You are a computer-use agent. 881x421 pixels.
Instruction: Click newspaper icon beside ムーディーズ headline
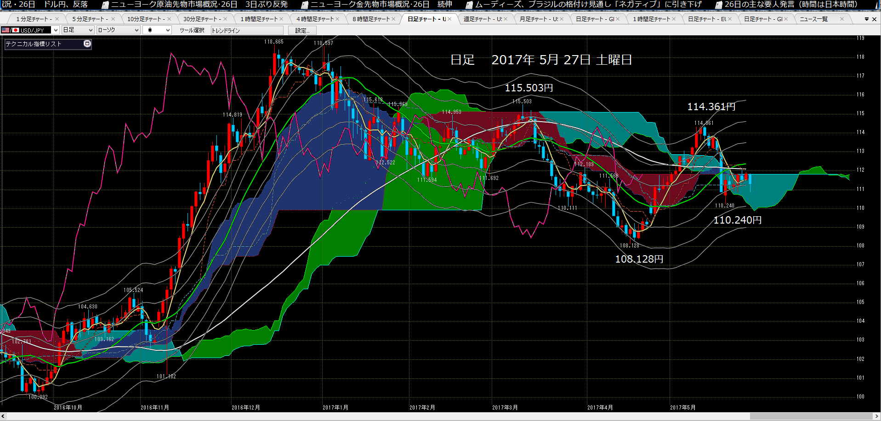[x=469, y=5]
